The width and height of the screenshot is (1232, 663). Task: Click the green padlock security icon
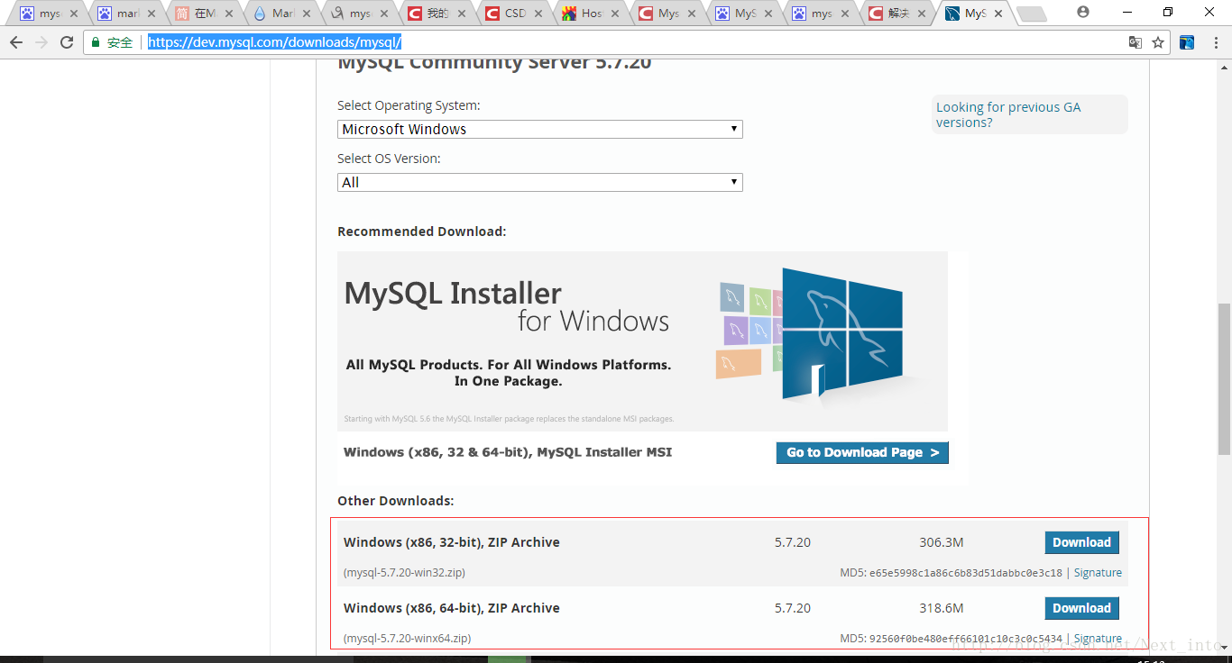(x=96, y=42)
